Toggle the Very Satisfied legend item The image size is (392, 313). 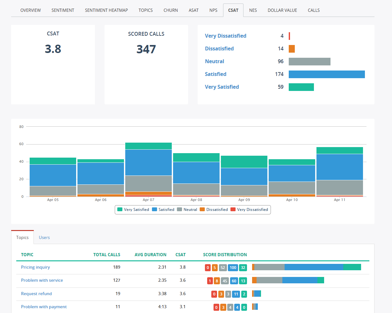(x=136, y=210)
